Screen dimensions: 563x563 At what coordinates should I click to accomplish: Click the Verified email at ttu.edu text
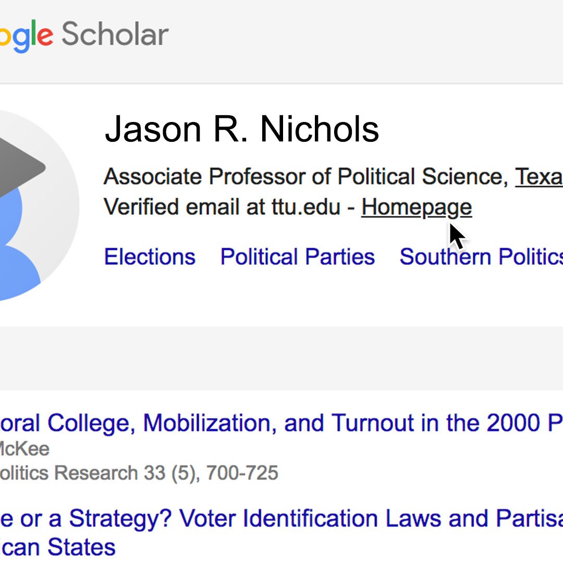(x=222, y=207)
